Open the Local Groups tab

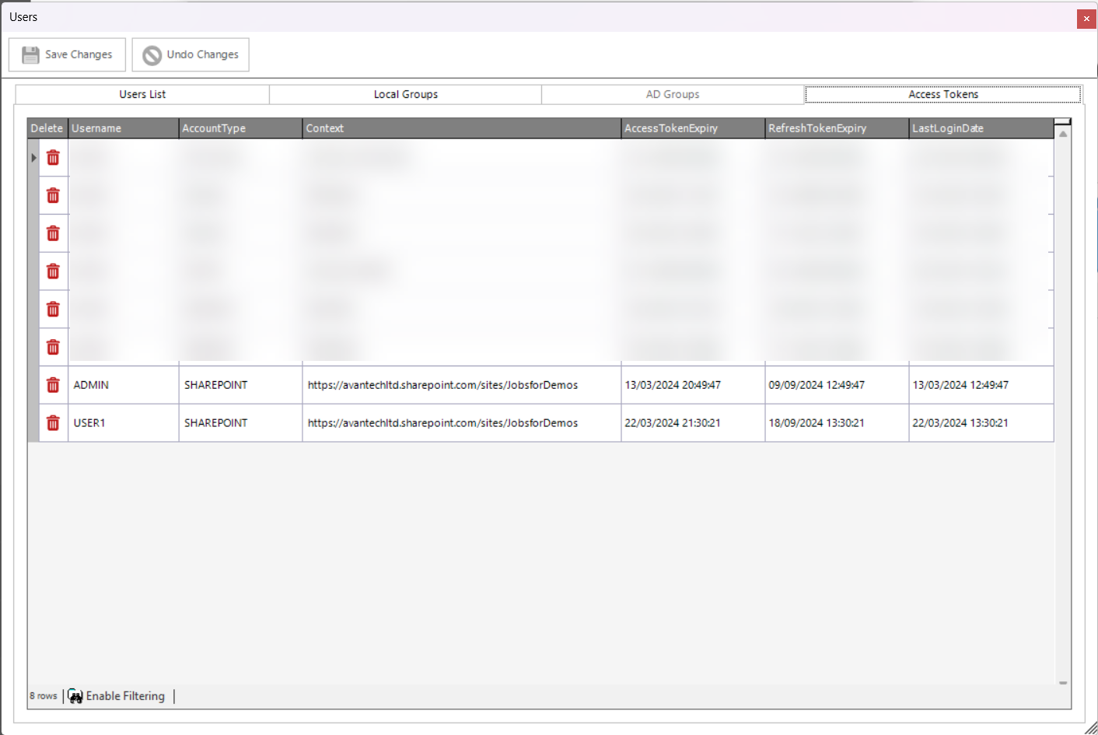[405, 94]
